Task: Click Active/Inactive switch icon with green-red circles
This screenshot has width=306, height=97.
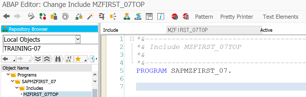Action: point(43,17)
